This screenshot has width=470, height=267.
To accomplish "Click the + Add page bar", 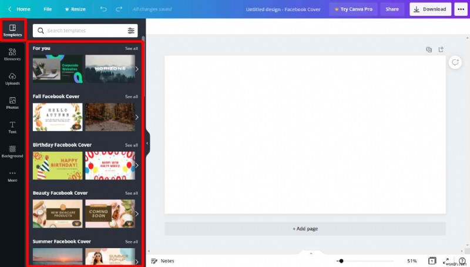I will pyautogui.click(x=305, y=229).
